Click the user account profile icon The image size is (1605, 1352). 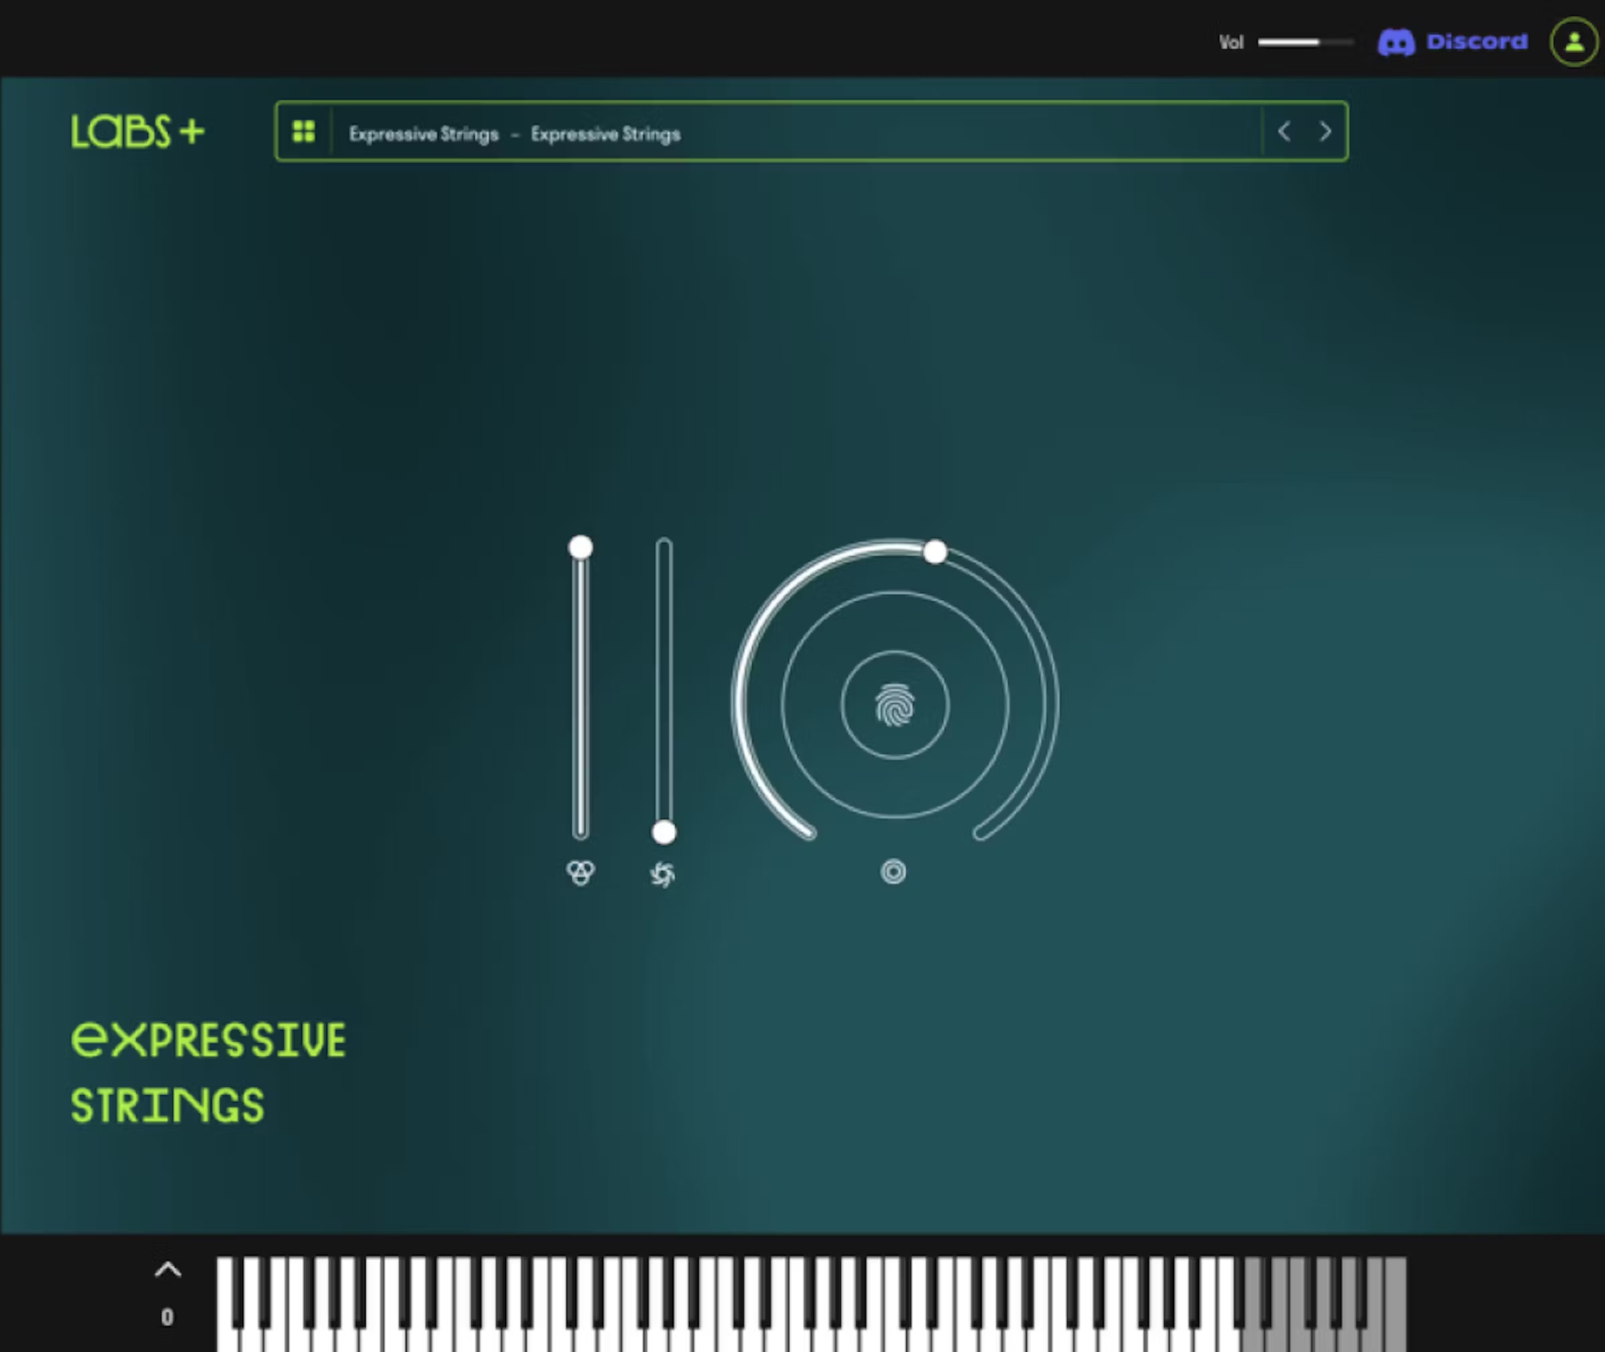(1574, 41)
